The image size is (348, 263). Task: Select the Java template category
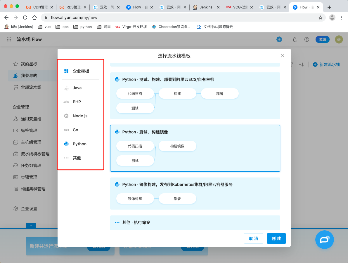73,88
